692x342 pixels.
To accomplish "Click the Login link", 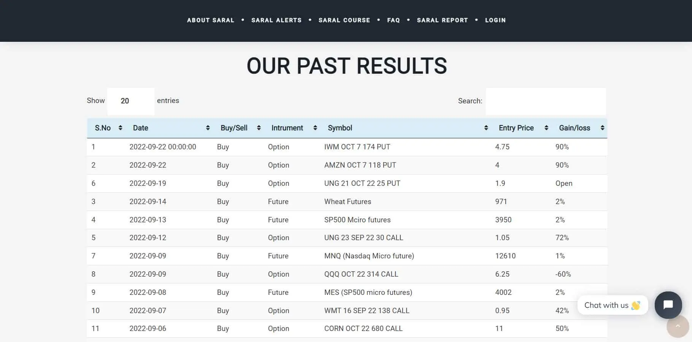I will tap(495, 20).
